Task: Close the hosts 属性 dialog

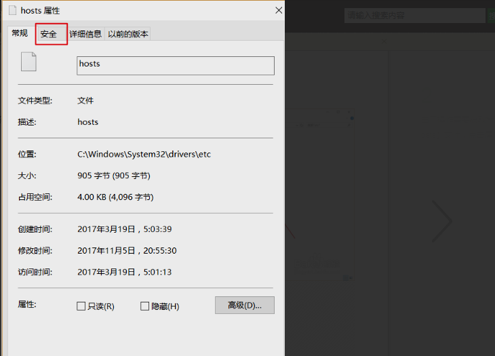Action: point(278,10)
